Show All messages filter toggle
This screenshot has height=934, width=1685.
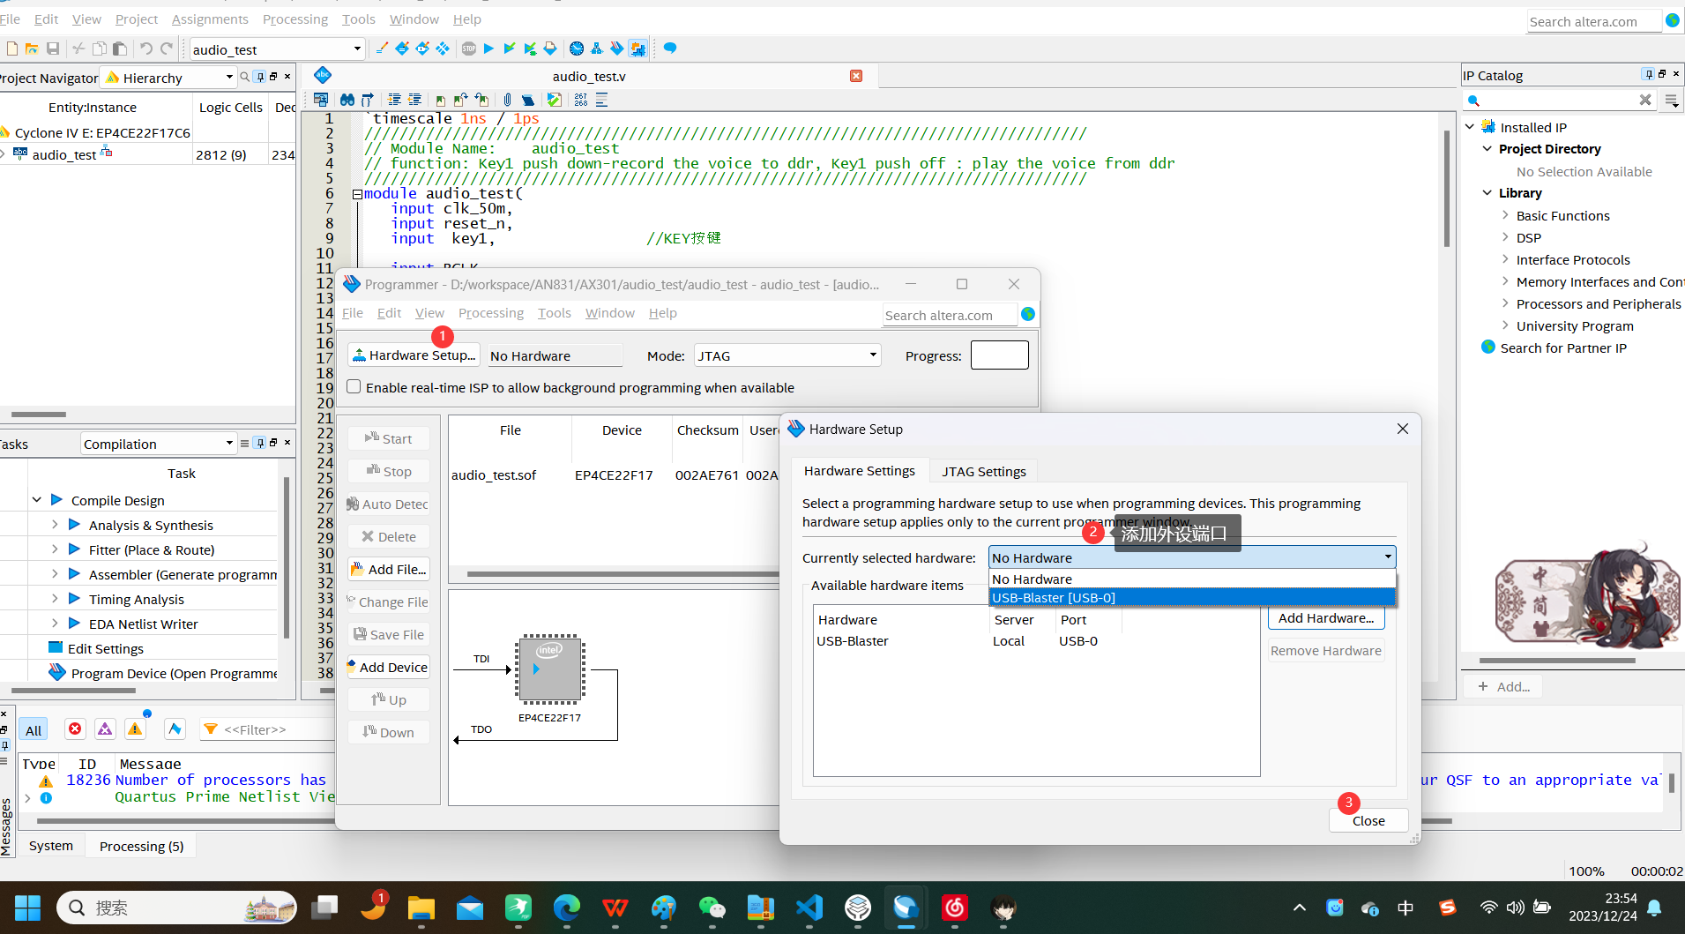click(x=34, y=729)
